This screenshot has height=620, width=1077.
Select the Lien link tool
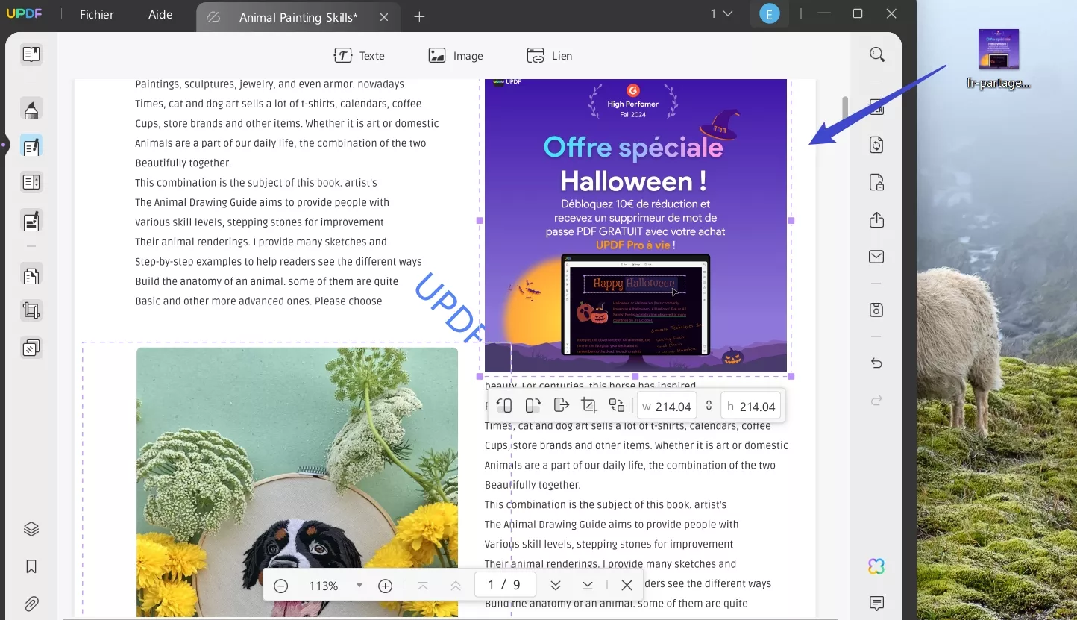[549, 55]
